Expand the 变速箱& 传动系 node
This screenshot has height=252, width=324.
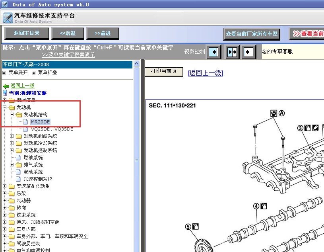point(4,186)
